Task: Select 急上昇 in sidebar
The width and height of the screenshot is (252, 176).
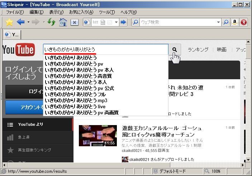Action: (x=38, y=137)
